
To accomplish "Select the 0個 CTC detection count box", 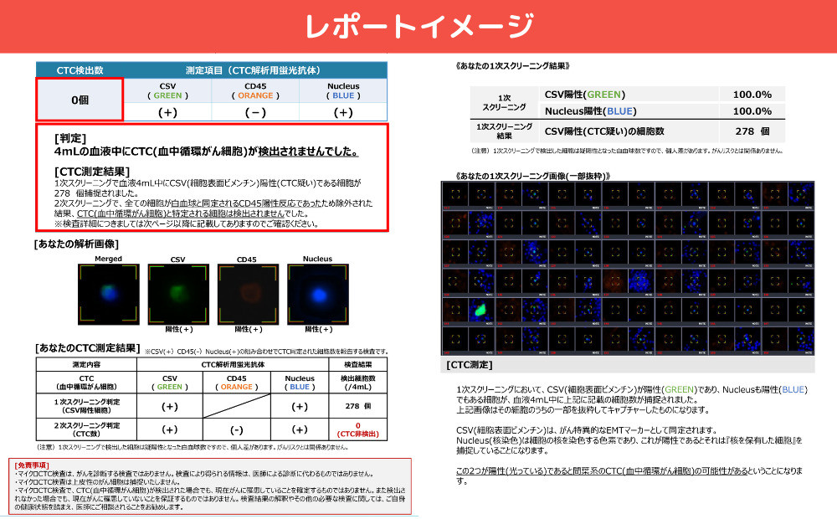I will pyautogui.click(x=80, y=100).
